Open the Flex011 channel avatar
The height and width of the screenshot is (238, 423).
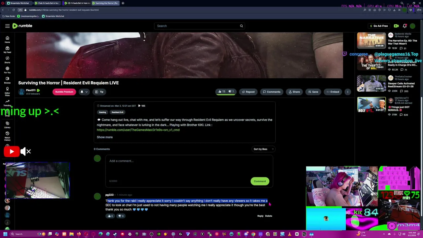coord(21,92)
